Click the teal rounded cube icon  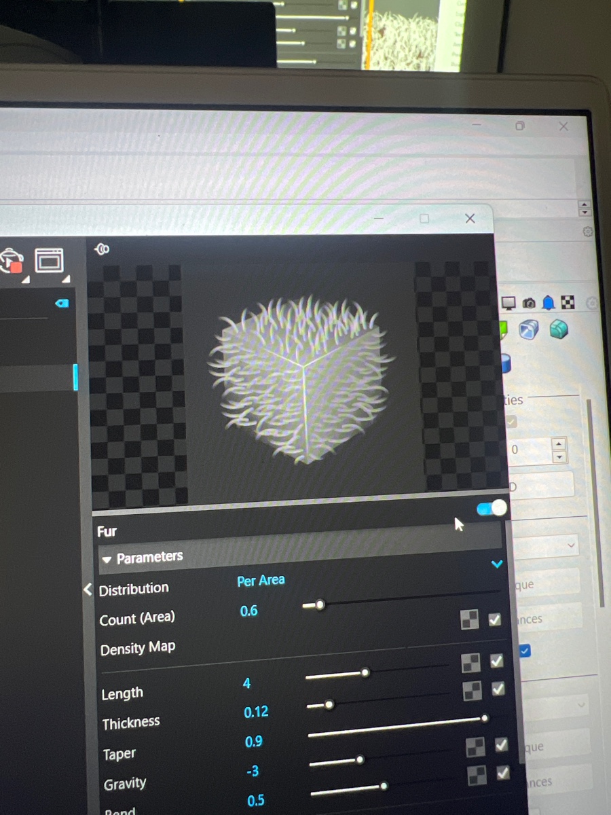click(x=559, y=330)
